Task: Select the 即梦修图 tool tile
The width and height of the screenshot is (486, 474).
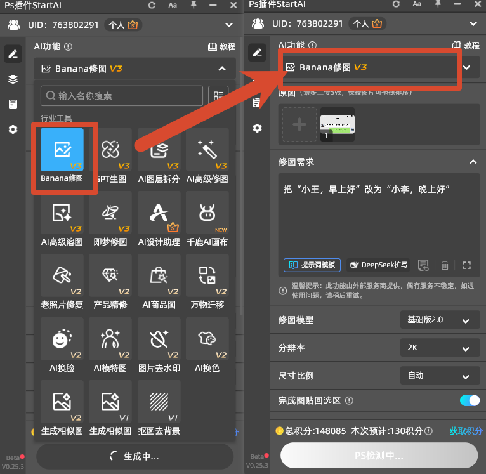Action: (110, 213)
